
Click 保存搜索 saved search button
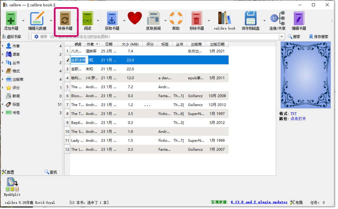coord(319,37)
